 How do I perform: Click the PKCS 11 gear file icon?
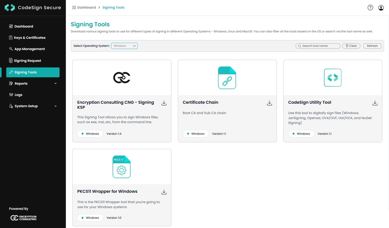121,167
